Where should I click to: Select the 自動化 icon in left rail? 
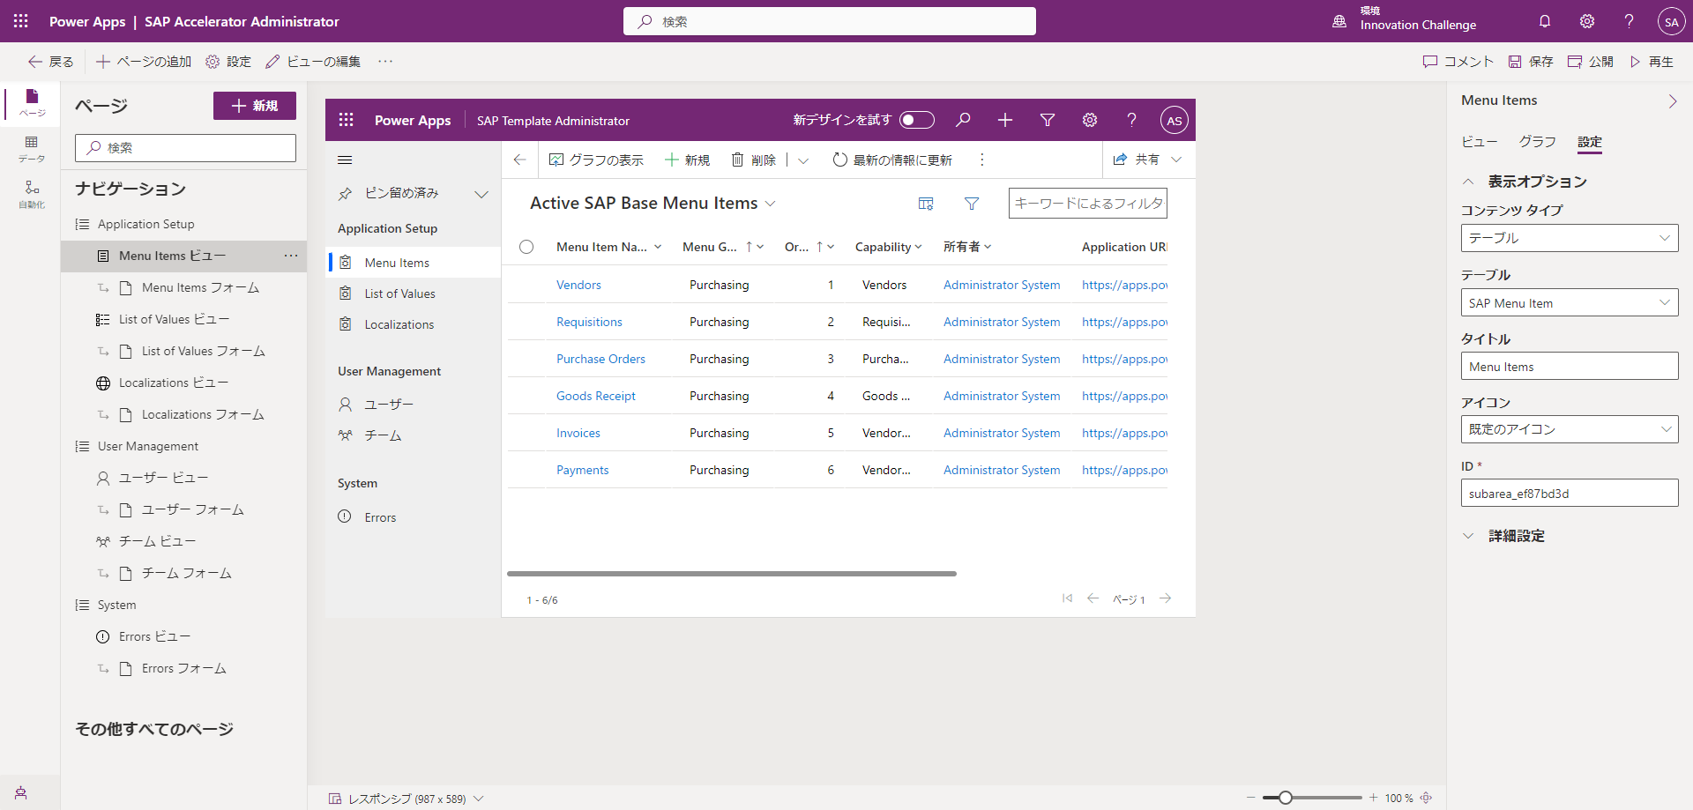coord(32,194)
